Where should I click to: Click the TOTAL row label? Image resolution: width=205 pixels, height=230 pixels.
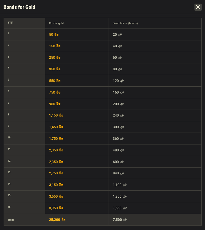pos(11,220)
